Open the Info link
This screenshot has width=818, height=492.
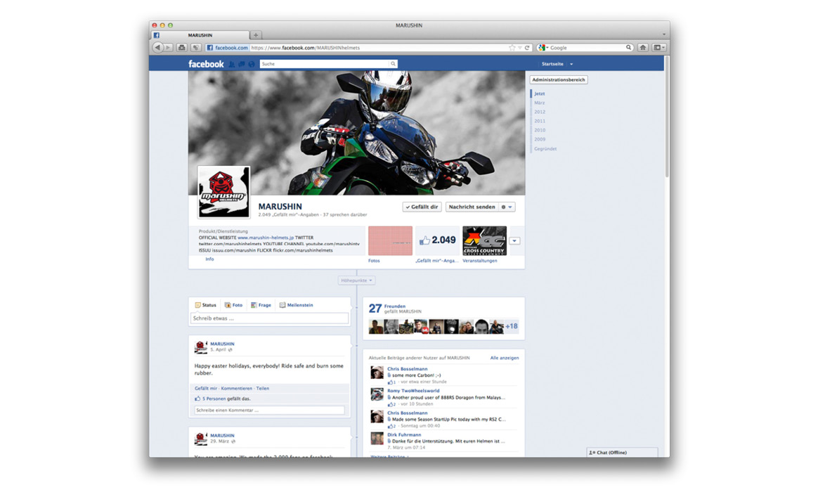[x=209, y=259]
